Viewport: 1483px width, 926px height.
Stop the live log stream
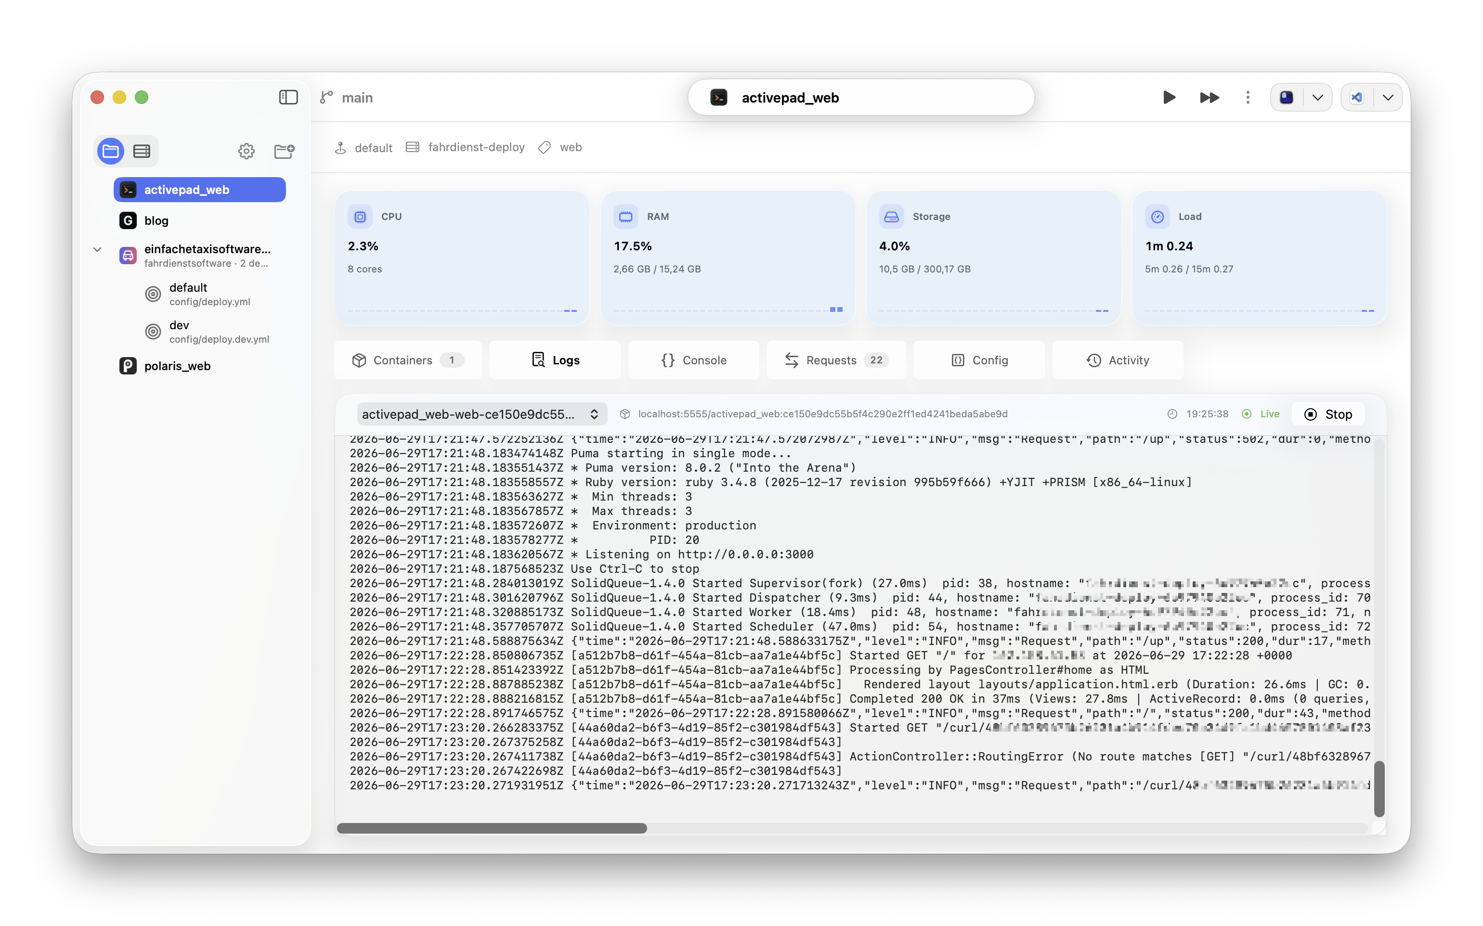1328,414
